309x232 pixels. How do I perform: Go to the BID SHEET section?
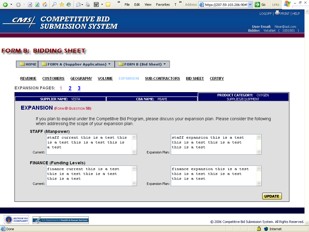coord(195,79)
